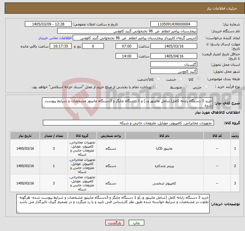245x231 pixels.
Task: Click the شرح کلی نیاز description textarea
Action: click(x=127, y=103)
